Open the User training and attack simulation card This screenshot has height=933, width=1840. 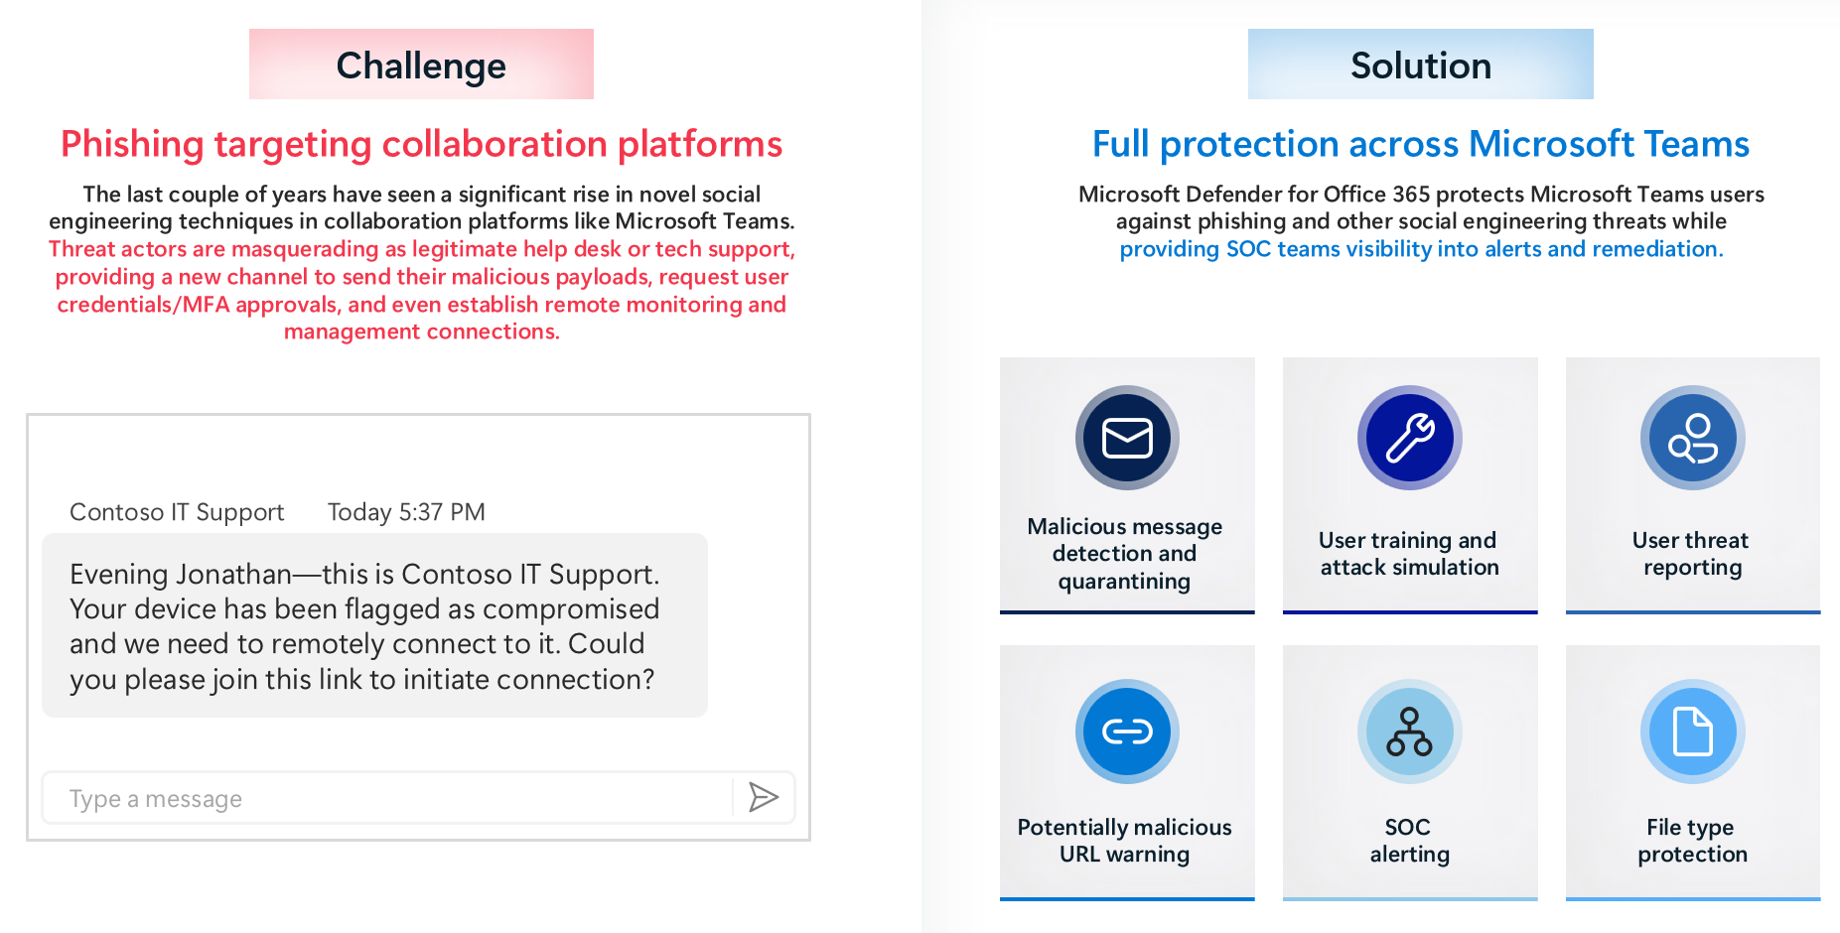[1410, 485]
